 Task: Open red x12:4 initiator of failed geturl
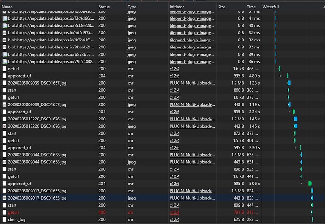click(x=174, y=212)
